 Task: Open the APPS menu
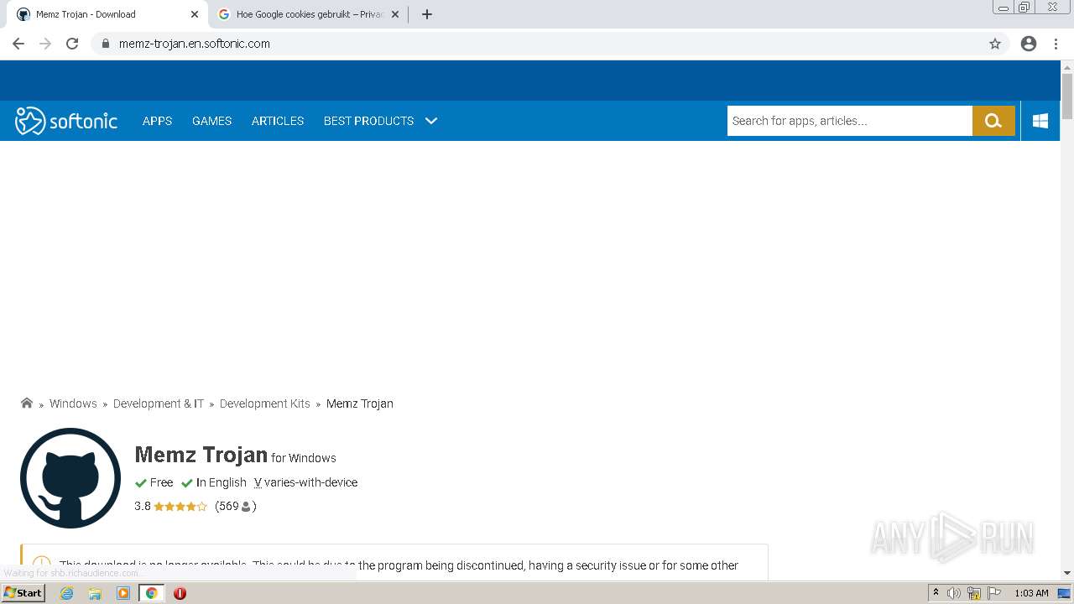pyautogui.click(x=157, y=121)
